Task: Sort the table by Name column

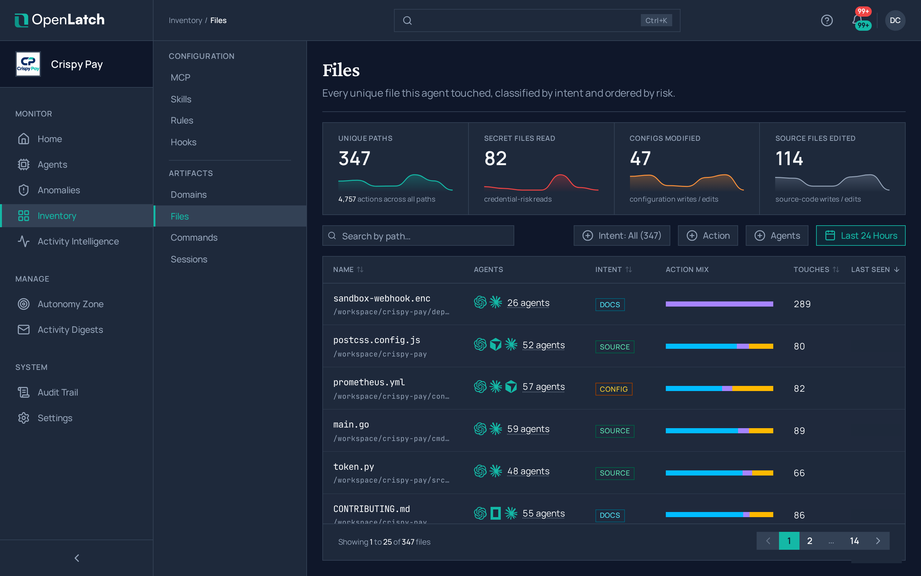Action: click(348, 270)
